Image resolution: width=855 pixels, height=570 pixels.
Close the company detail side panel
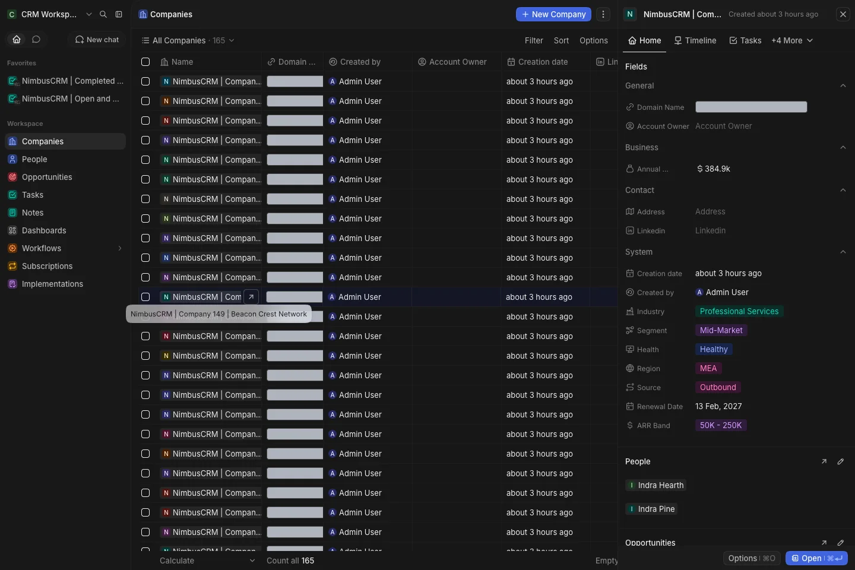[x=843, y=14]
